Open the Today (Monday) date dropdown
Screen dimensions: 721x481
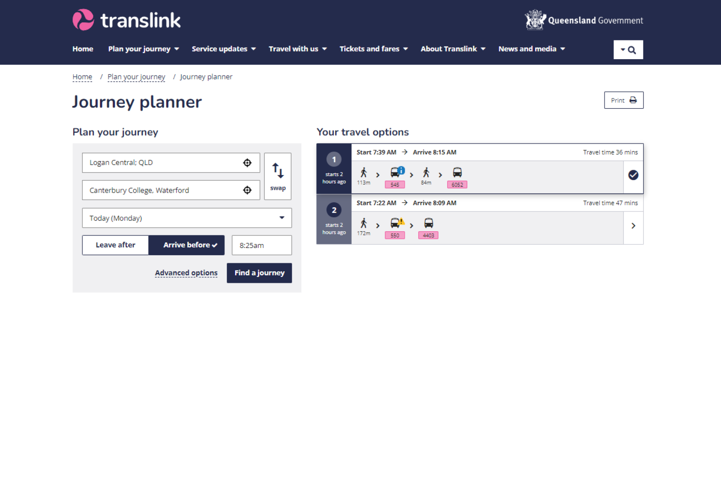pos(187,218)
